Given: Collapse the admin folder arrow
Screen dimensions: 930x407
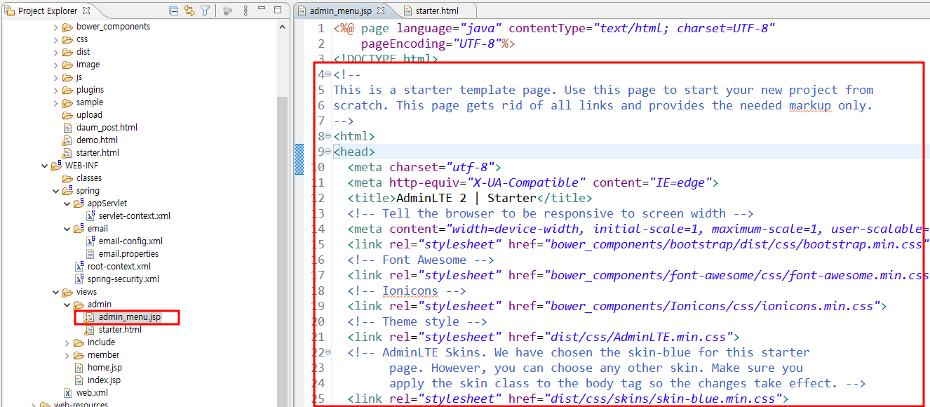Looking at the screenshot, I should [67, 304].
